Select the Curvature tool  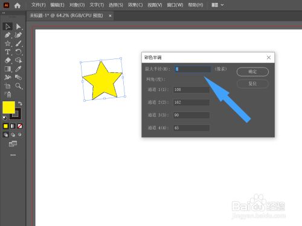click(18, 35)
